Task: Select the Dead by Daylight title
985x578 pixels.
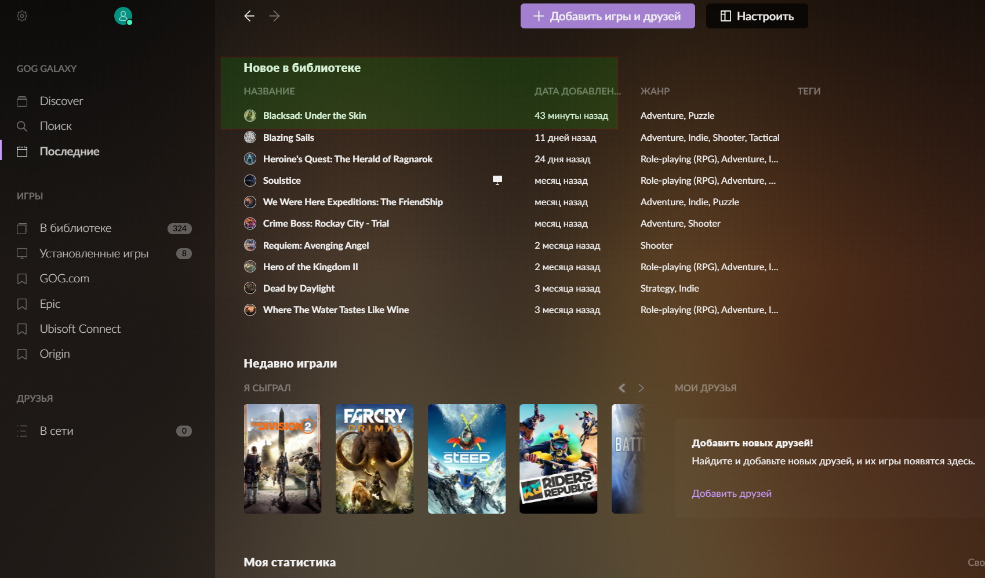Action: pos(299,288)
